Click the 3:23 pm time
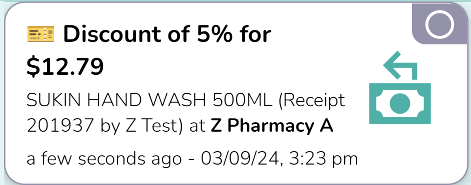 pos(323,159)
